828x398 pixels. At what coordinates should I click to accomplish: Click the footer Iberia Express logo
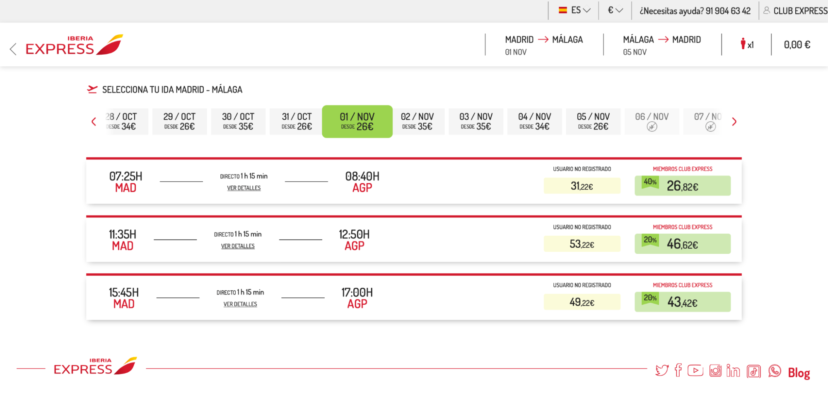[95, 366]
